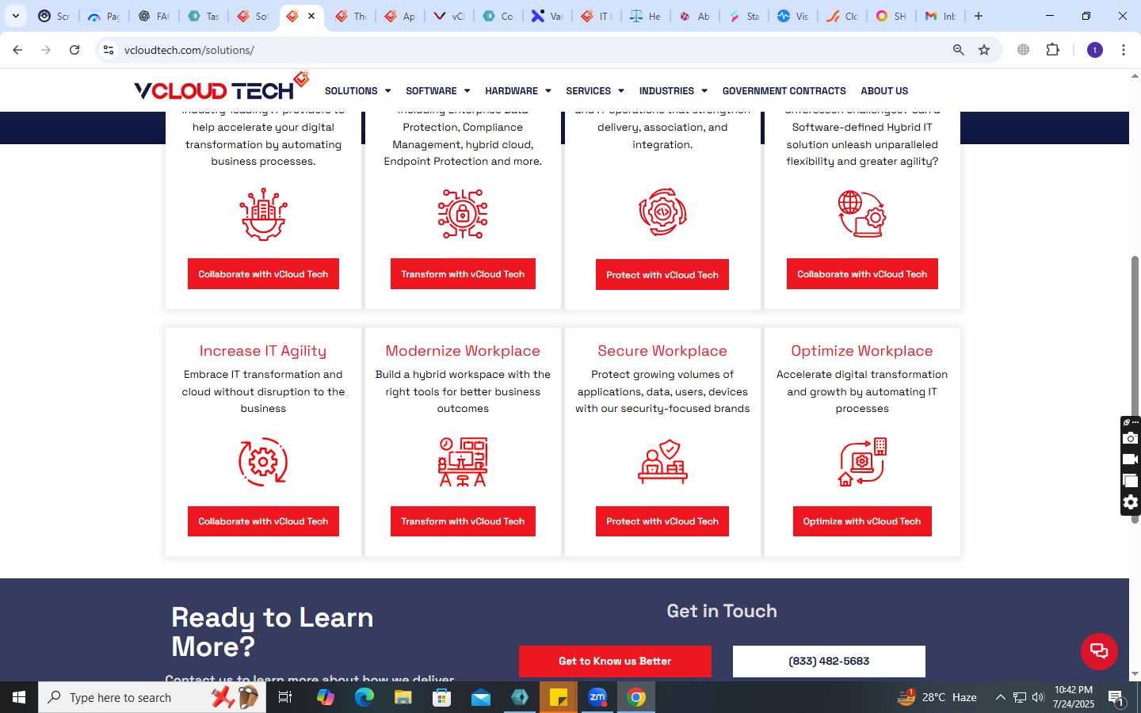The image size is (1141, 713).
Task: Launch Microsoft Edge from the taskbar
Action: pos(364,697)
